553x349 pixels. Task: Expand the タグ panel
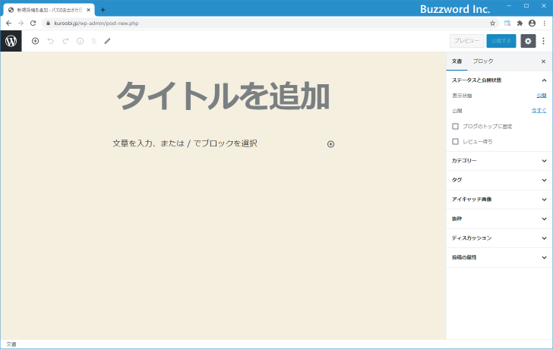point(499,181)
